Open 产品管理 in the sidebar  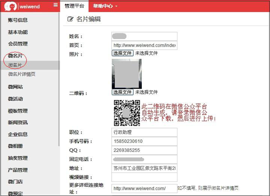tap(18, 170)
